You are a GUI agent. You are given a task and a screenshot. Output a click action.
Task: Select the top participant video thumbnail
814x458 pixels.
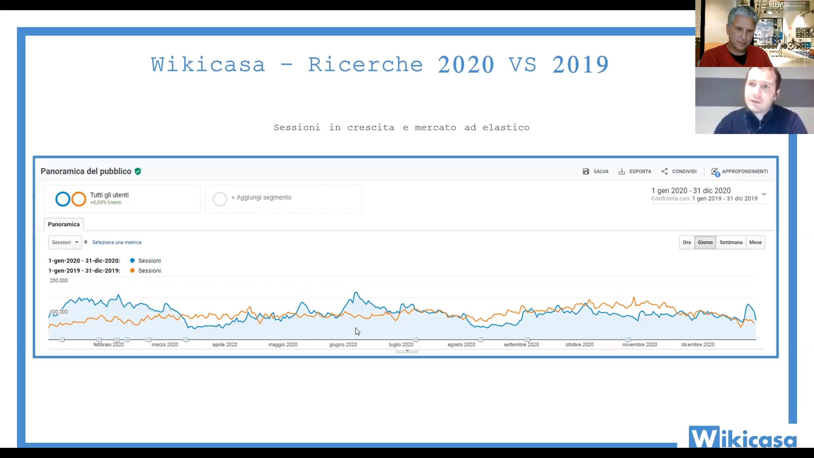point(755,33)
